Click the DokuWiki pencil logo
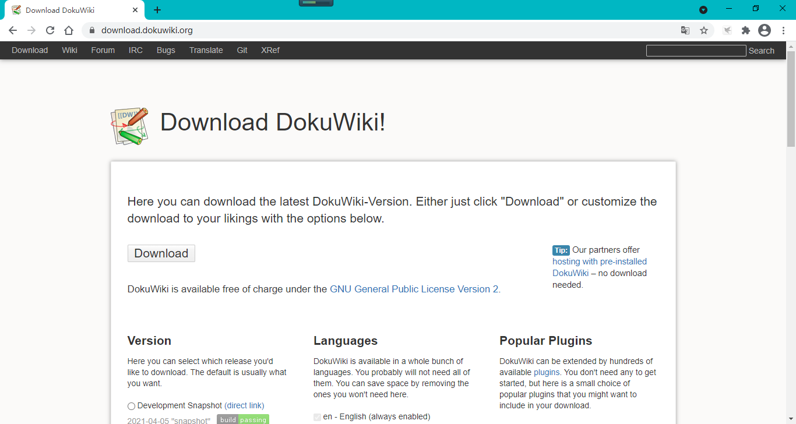Image resolution: width=796 pixels, height=424 pixels. click(x=129, y=126)
